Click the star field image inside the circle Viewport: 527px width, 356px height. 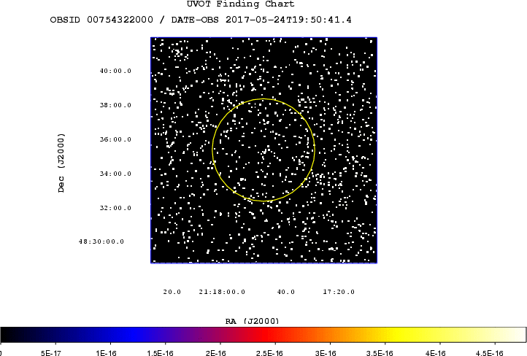263,150
